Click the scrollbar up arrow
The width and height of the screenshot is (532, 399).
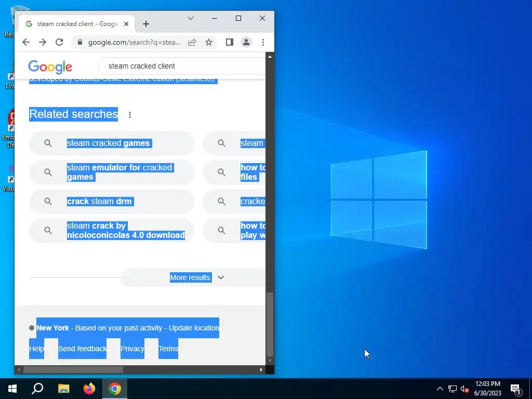click(x=270, y=57)
